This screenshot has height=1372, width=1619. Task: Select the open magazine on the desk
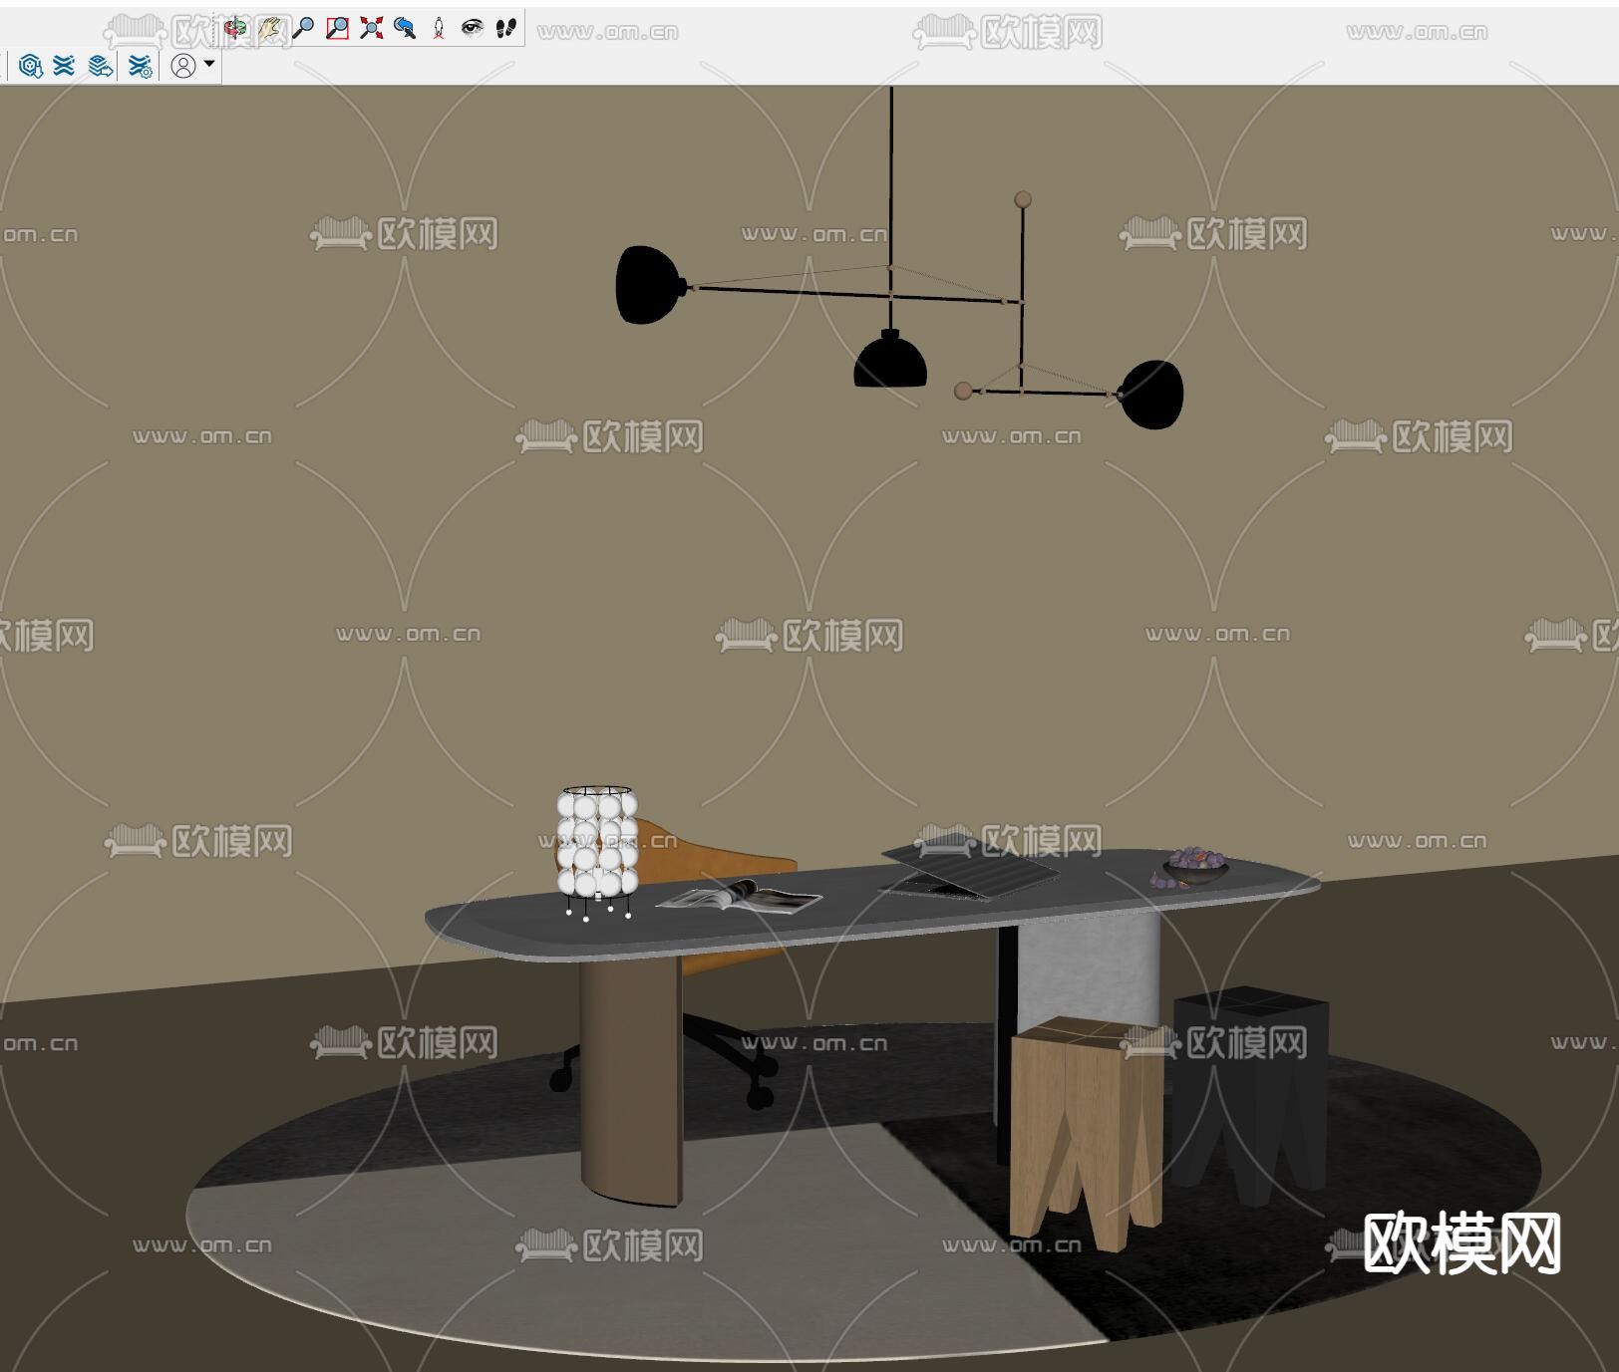point(739,897)
